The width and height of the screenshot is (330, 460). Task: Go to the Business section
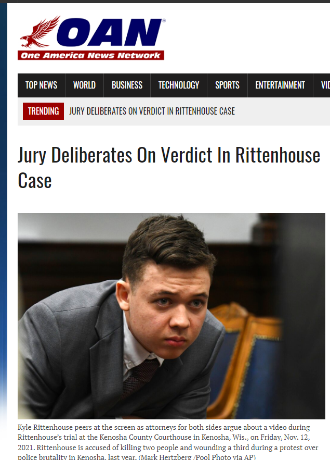(x=127, y=85)
